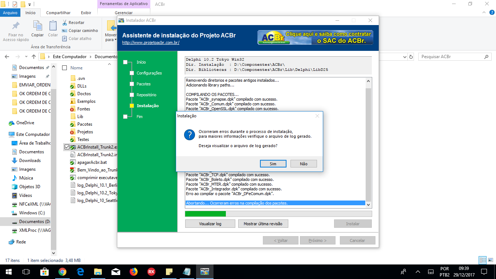Click Mostrar última revisão button
496x279 pixels.
coord(263,224)
